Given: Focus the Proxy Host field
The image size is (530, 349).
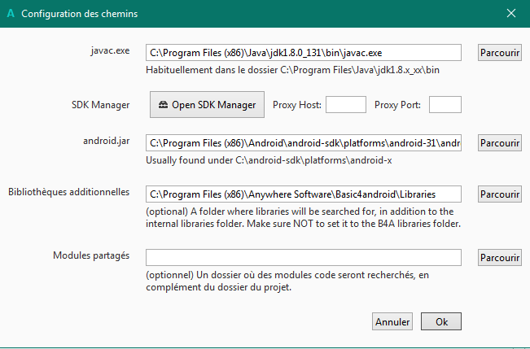Looking at the screenshot, I should click(346, 104).
